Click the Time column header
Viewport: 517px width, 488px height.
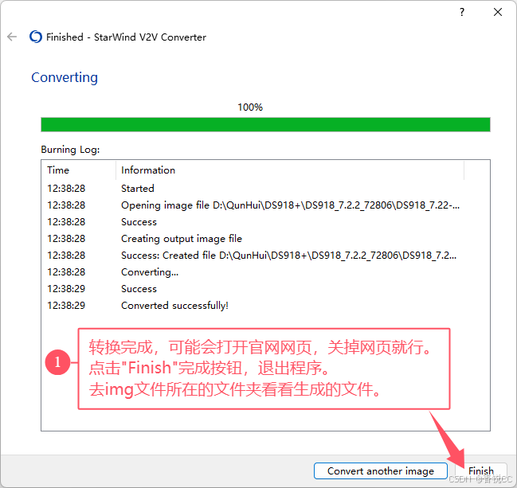[79, 170]
